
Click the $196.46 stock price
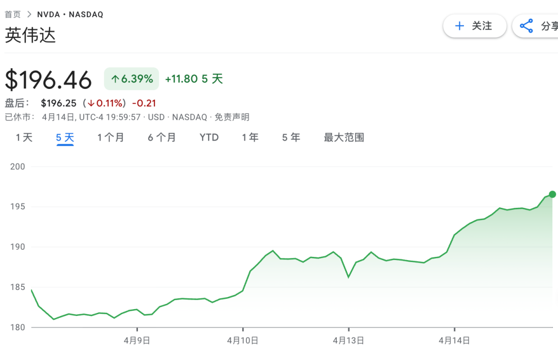49,80
